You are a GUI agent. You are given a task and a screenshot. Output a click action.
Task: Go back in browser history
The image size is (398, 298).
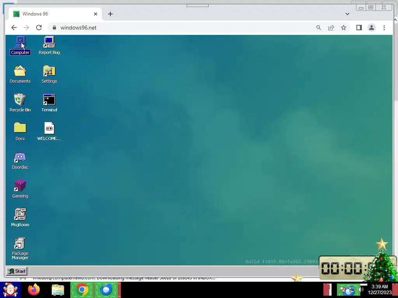click(14, 28)
